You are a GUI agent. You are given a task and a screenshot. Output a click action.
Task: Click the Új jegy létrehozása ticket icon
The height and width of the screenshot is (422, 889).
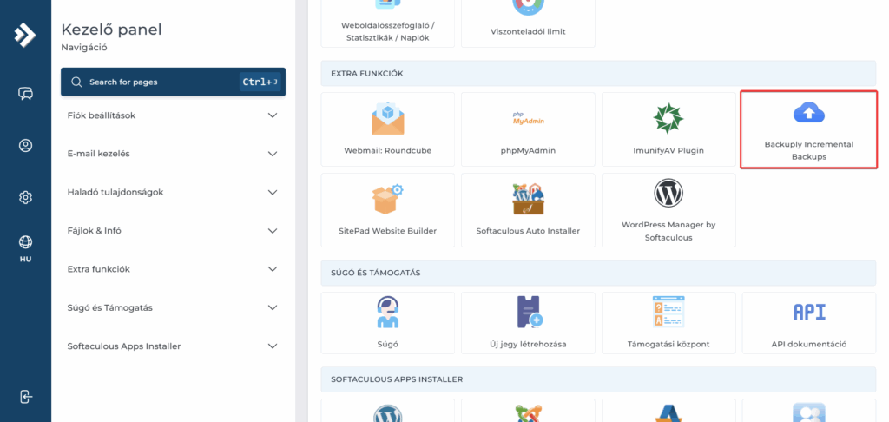[x=529, y=312]
